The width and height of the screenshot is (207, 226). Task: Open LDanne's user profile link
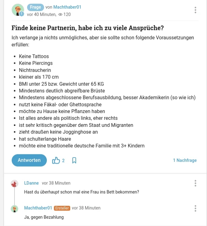point(31,183)
